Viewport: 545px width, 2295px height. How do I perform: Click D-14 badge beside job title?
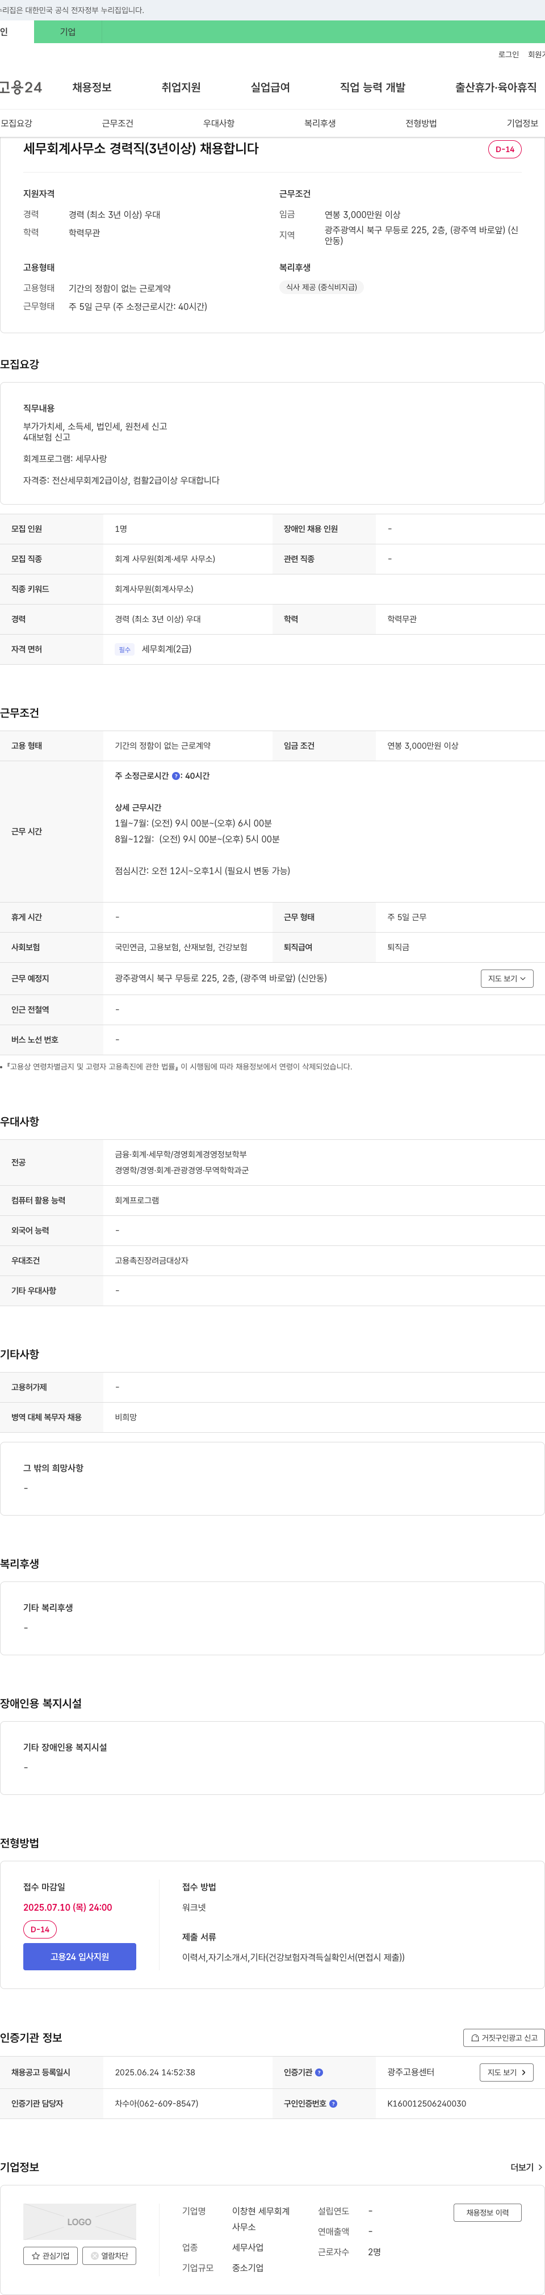pos(504,149)
